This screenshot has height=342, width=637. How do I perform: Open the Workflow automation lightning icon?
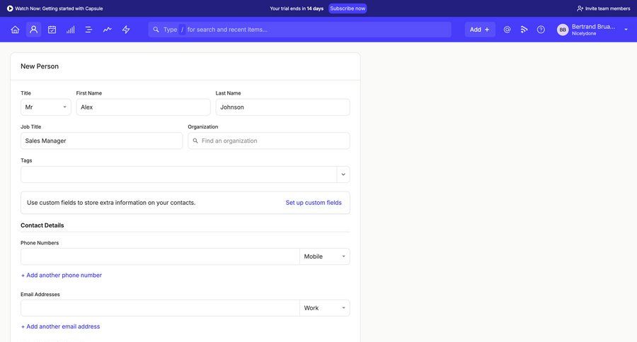coord(126,30)
